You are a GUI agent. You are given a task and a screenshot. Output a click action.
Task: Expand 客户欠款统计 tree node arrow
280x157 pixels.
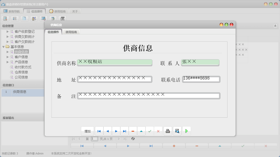click(8, 42)
